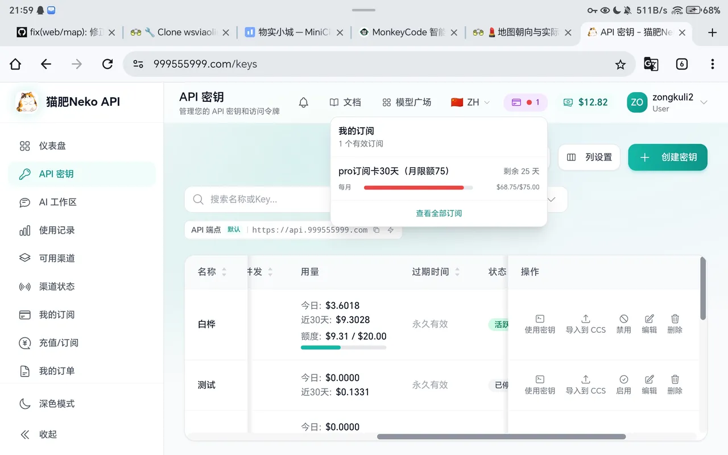
Task: View site info icon in address bar
Action: click(138, 64)
